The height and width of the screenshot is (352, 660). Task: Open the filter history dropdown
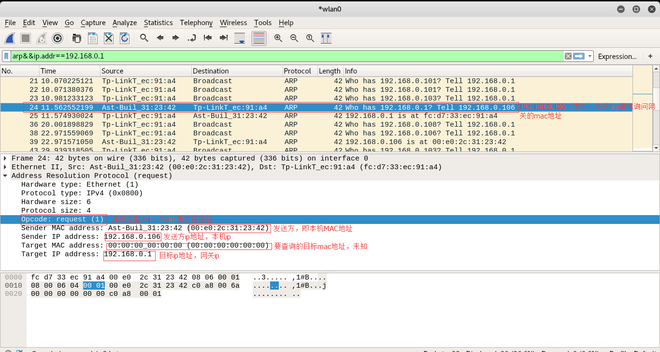click(590, 56)
